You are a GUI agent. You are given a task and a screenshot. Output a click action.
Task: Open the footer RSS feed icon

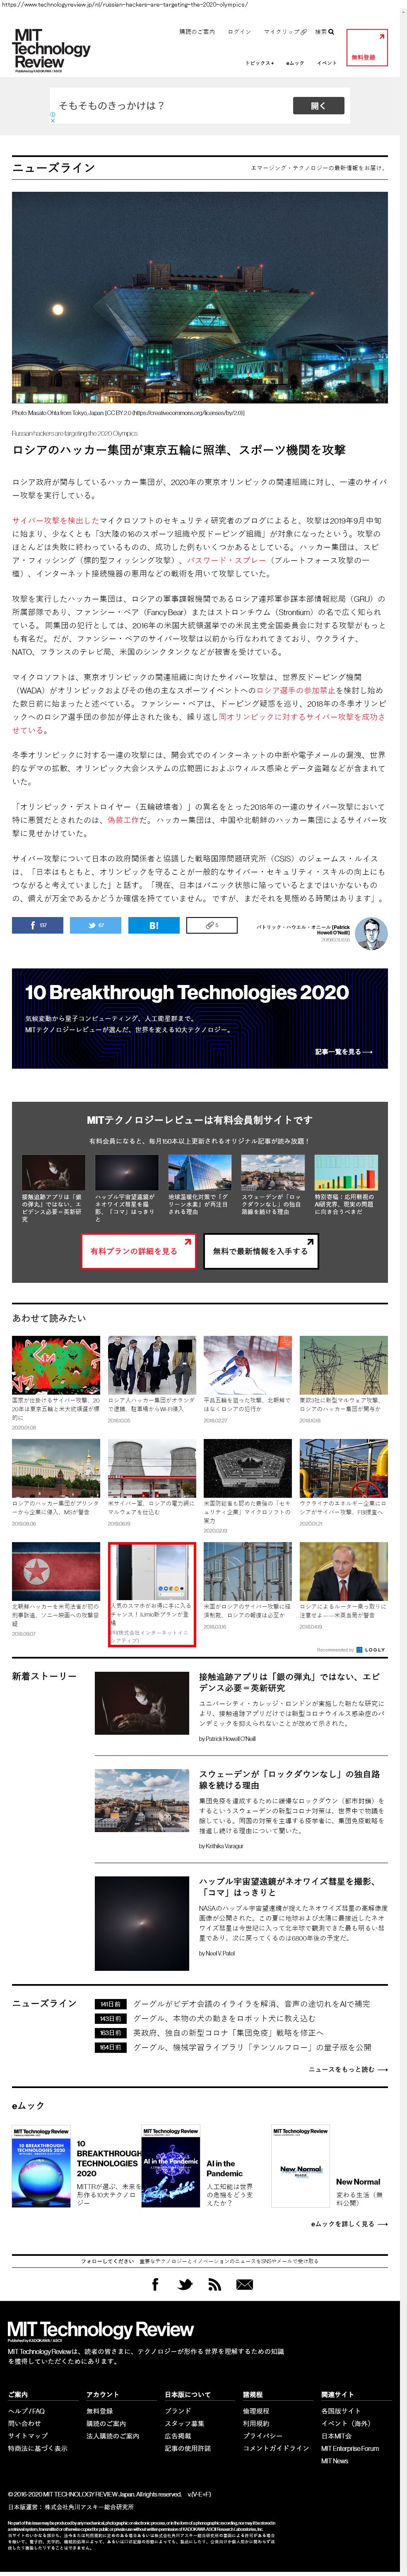pyautogui.click(x=214, y=2285)
